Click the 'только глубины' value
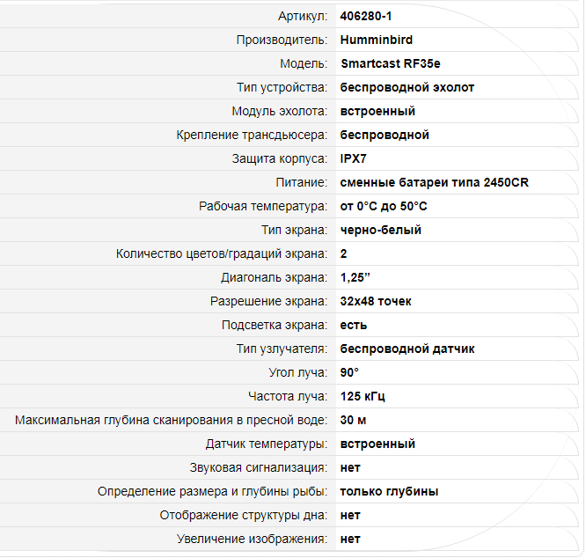586x558 pixels. tap(389, 492)
